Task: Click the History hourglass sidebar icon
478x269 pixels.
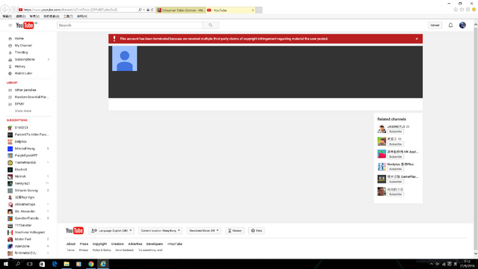Action: pyautogui.click(x=10, y=67)
